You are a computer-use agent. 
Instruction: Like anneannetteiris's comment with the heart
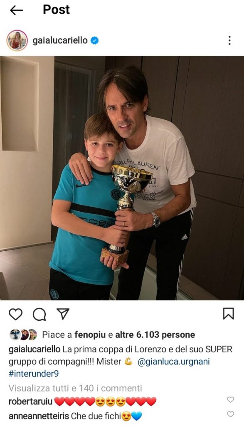click(230, 414)
